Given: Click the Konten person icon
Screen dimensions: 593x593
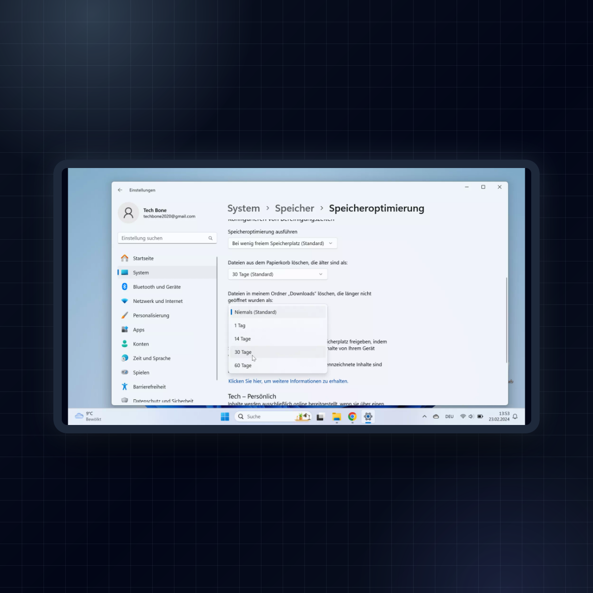Looking at the screenshot, I should tap(125, 344).
